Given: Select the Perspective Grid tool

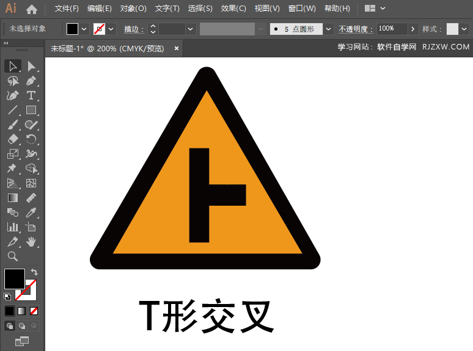Looking at the screenshot, I should tap(13, 183).
